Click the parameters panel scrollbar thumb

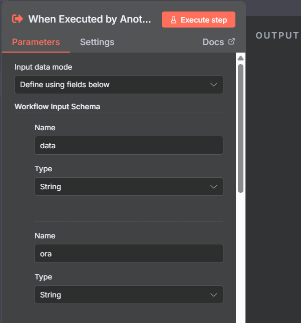(x=240, y=128)
